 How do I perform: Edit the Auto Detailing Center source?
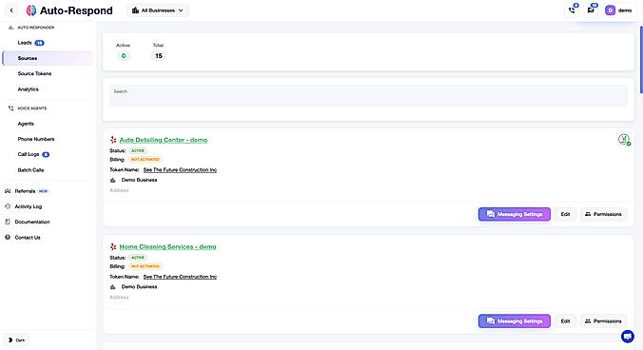point(565,214)
